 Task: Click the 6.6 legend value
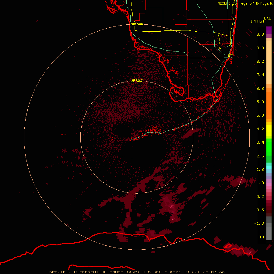tap(260, 88)
